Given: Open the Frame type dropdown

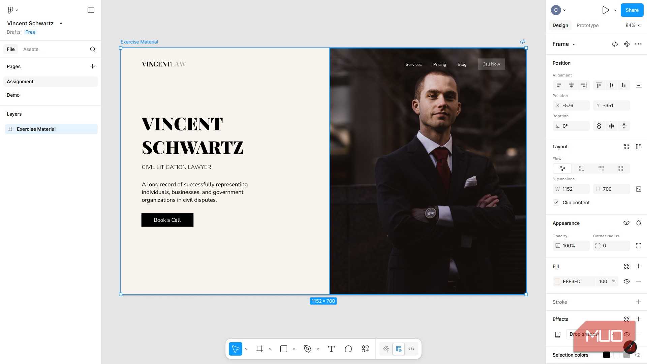Looking at the screenshot, I should (x=574, y=44).
